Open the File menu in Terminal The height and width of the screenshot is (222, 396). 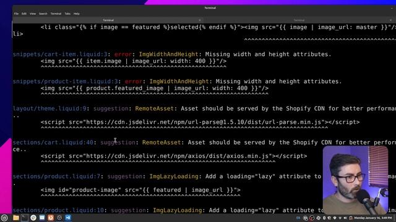[x=16, y=14]
